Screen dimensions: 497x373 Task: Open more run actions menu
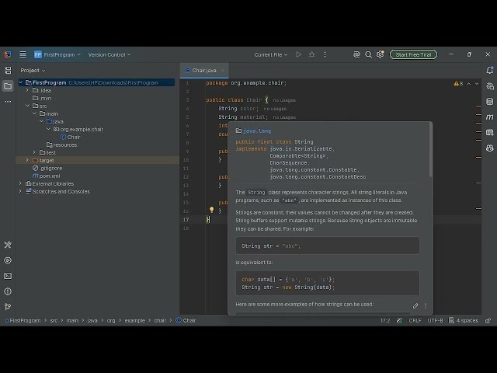(325, 54)
